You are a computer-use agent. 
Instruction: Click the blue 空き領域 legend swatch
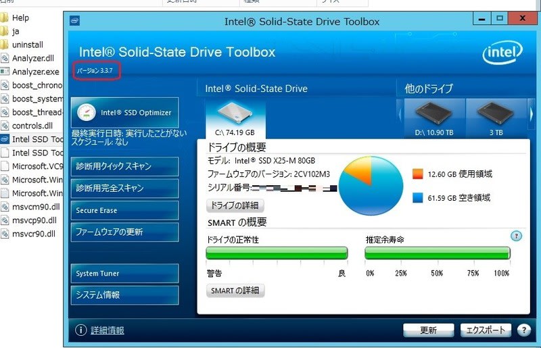pos(417,197)
